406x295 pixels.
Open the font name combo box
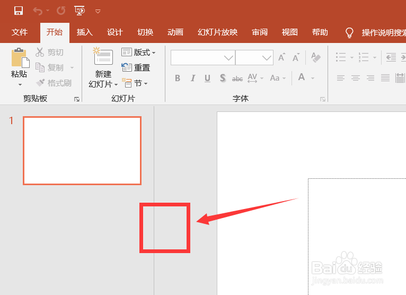click(x=203, y=57)
